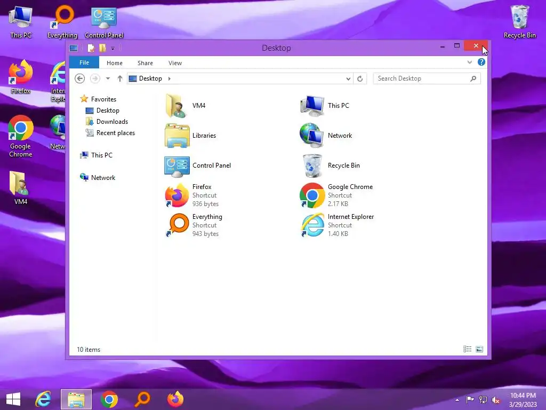Click the File Explorer taskbar button
The width and height of the screenshot is (546, 410).
76,399
